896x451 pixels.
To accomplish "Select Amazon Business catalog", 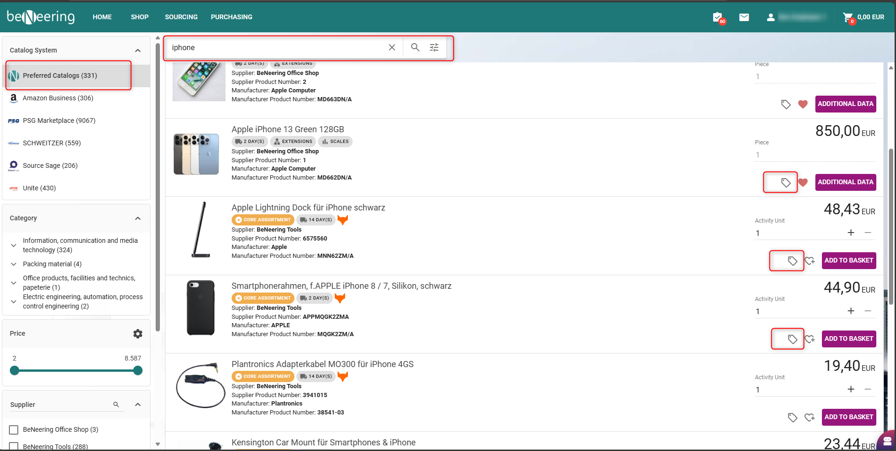I will pyautogui.click(x=58, y=98).
